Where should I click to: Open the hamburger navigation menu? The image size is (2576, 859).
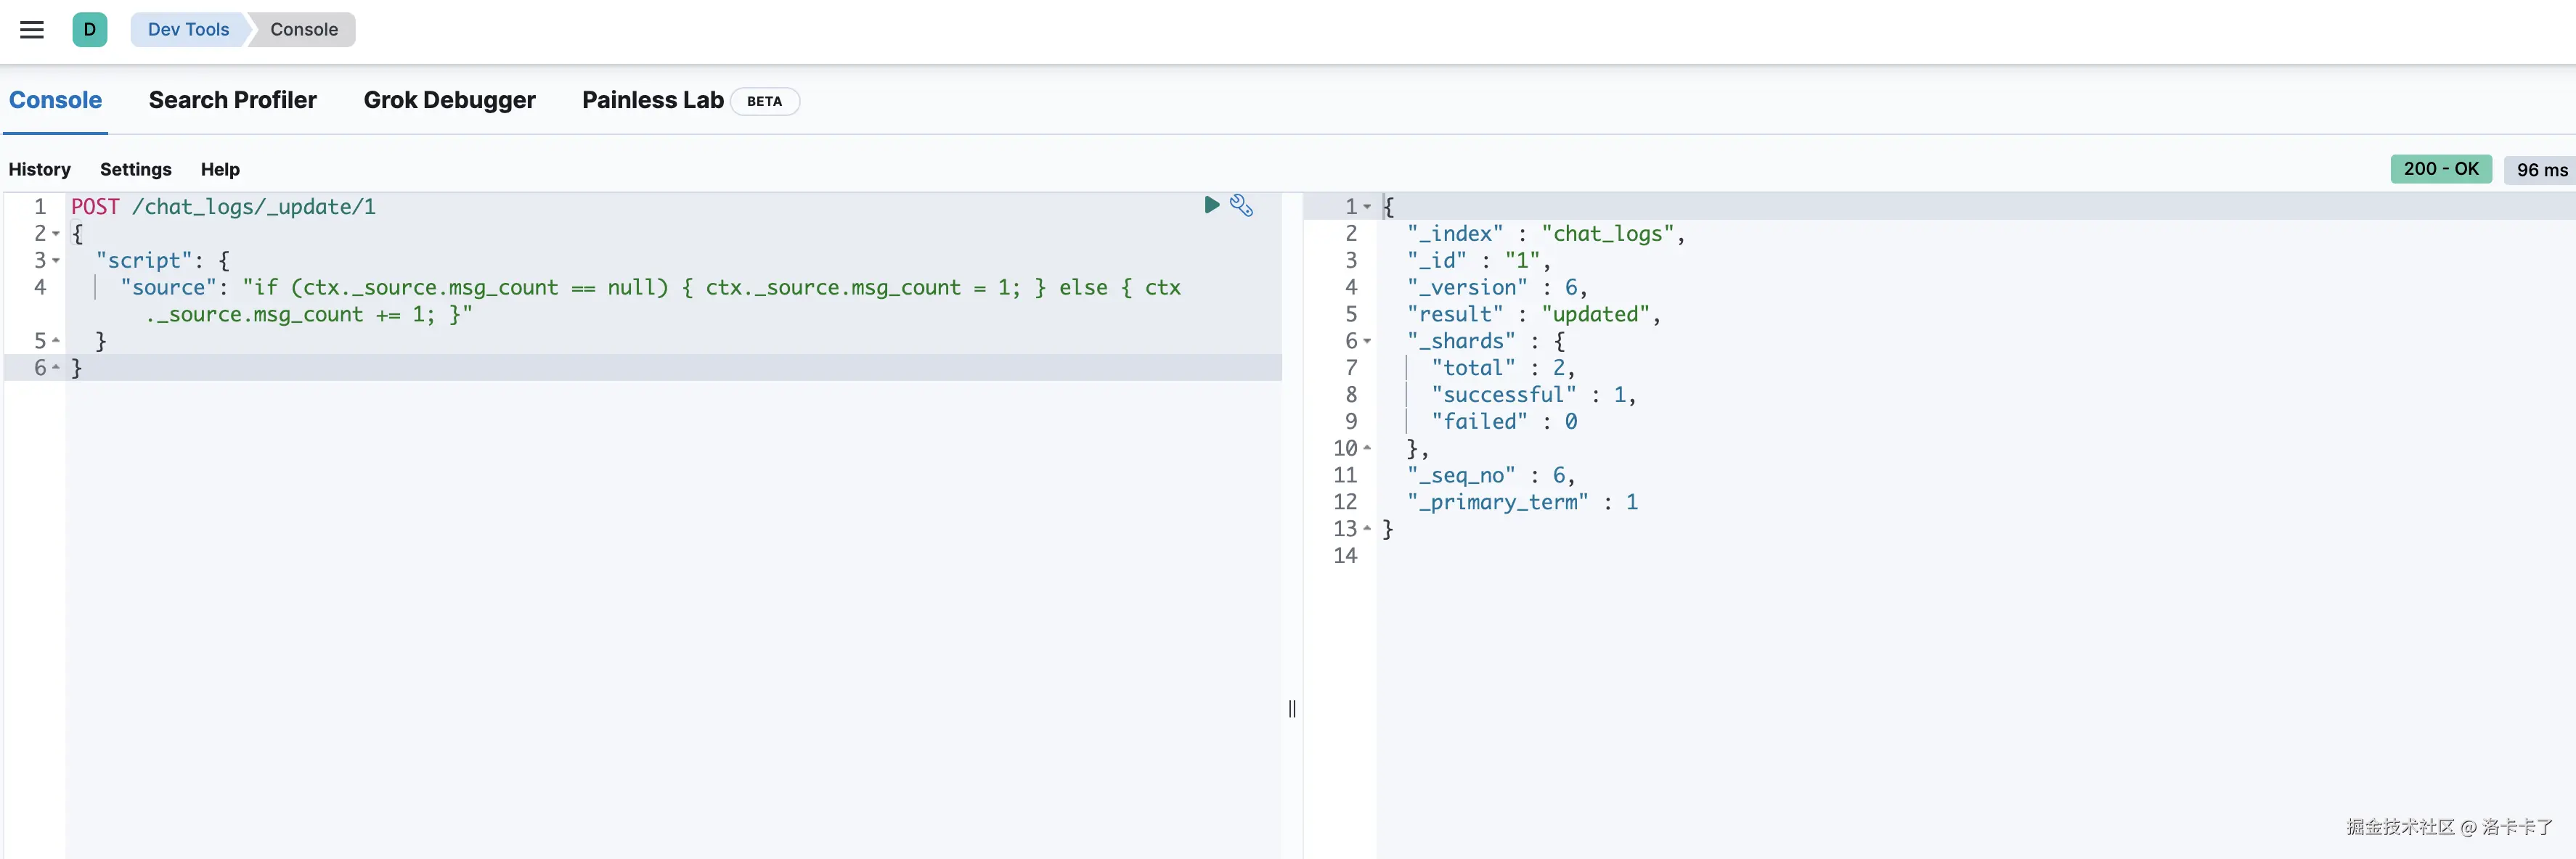tap(32, 29)
